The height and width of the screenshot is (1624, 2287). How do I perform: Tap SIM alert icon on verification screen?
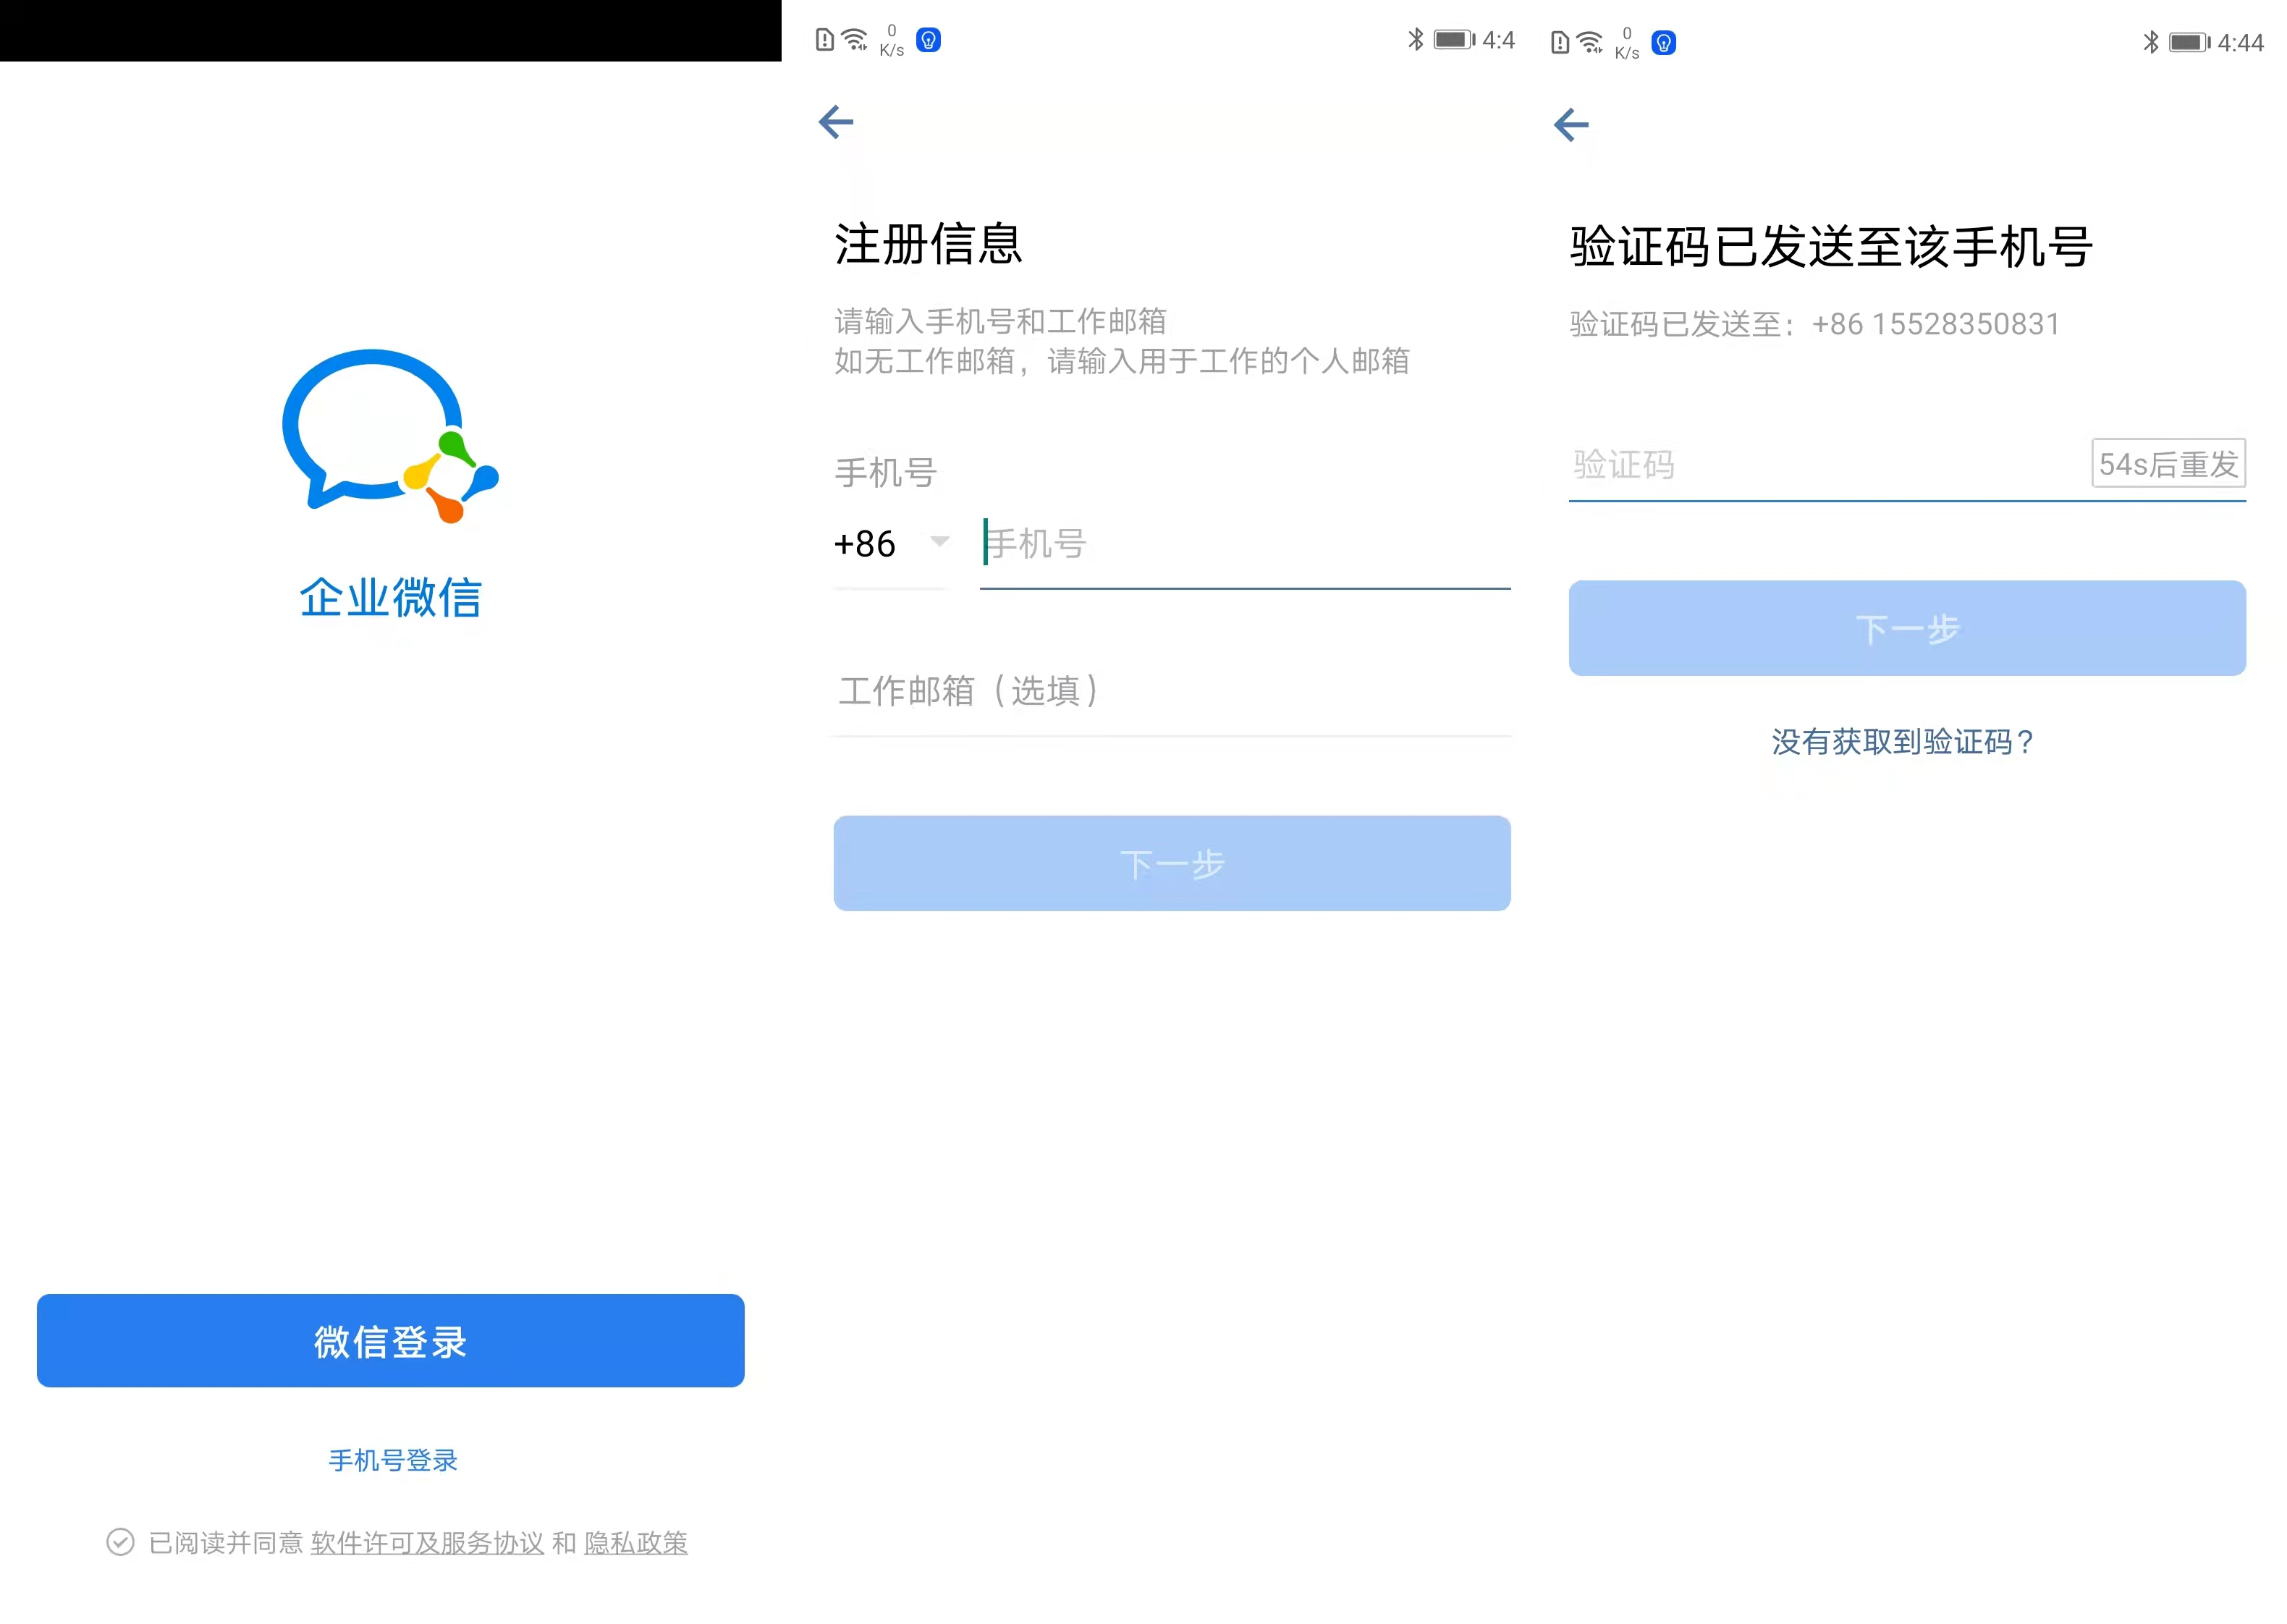click(1559, 43)
